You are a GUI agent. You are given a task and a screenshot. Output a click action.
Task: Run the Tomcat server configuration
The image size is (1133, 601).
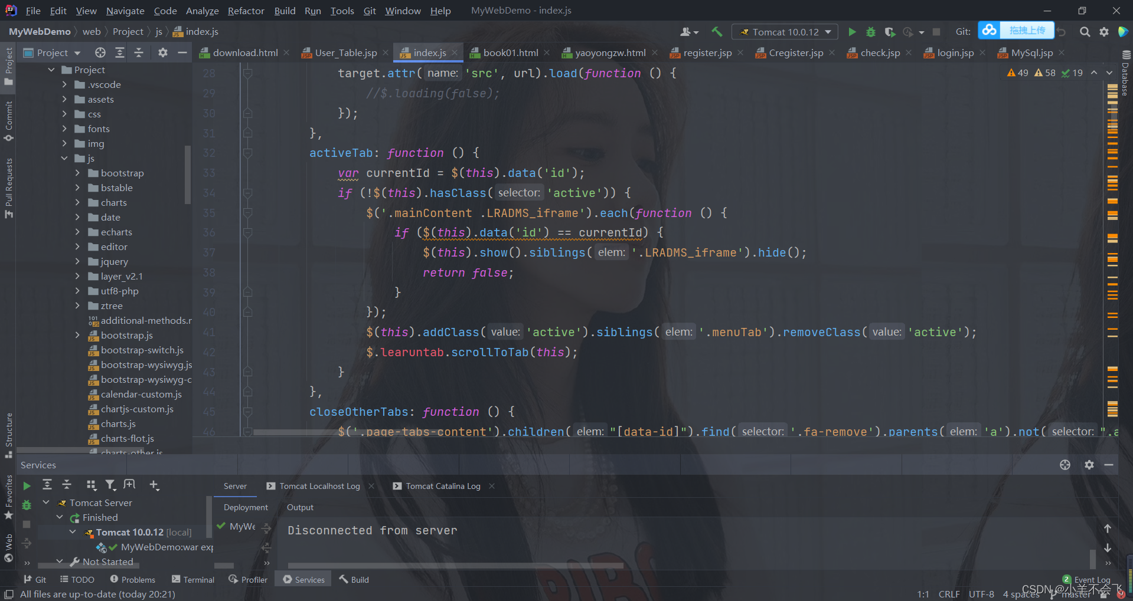852,32
